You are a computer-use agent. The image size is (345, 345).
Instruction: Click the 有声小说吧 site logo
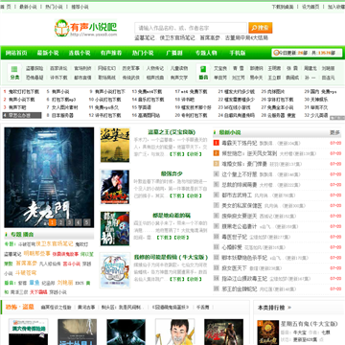tap(85, 28)
